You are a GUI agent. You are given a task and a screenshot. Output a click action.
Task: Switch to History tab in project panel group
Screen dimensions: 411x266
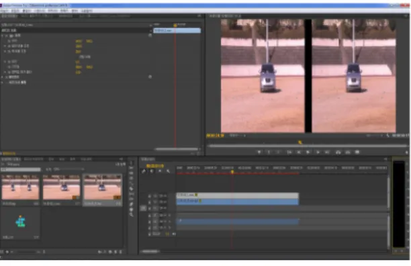pyautogui.click(x=86, y=159)
